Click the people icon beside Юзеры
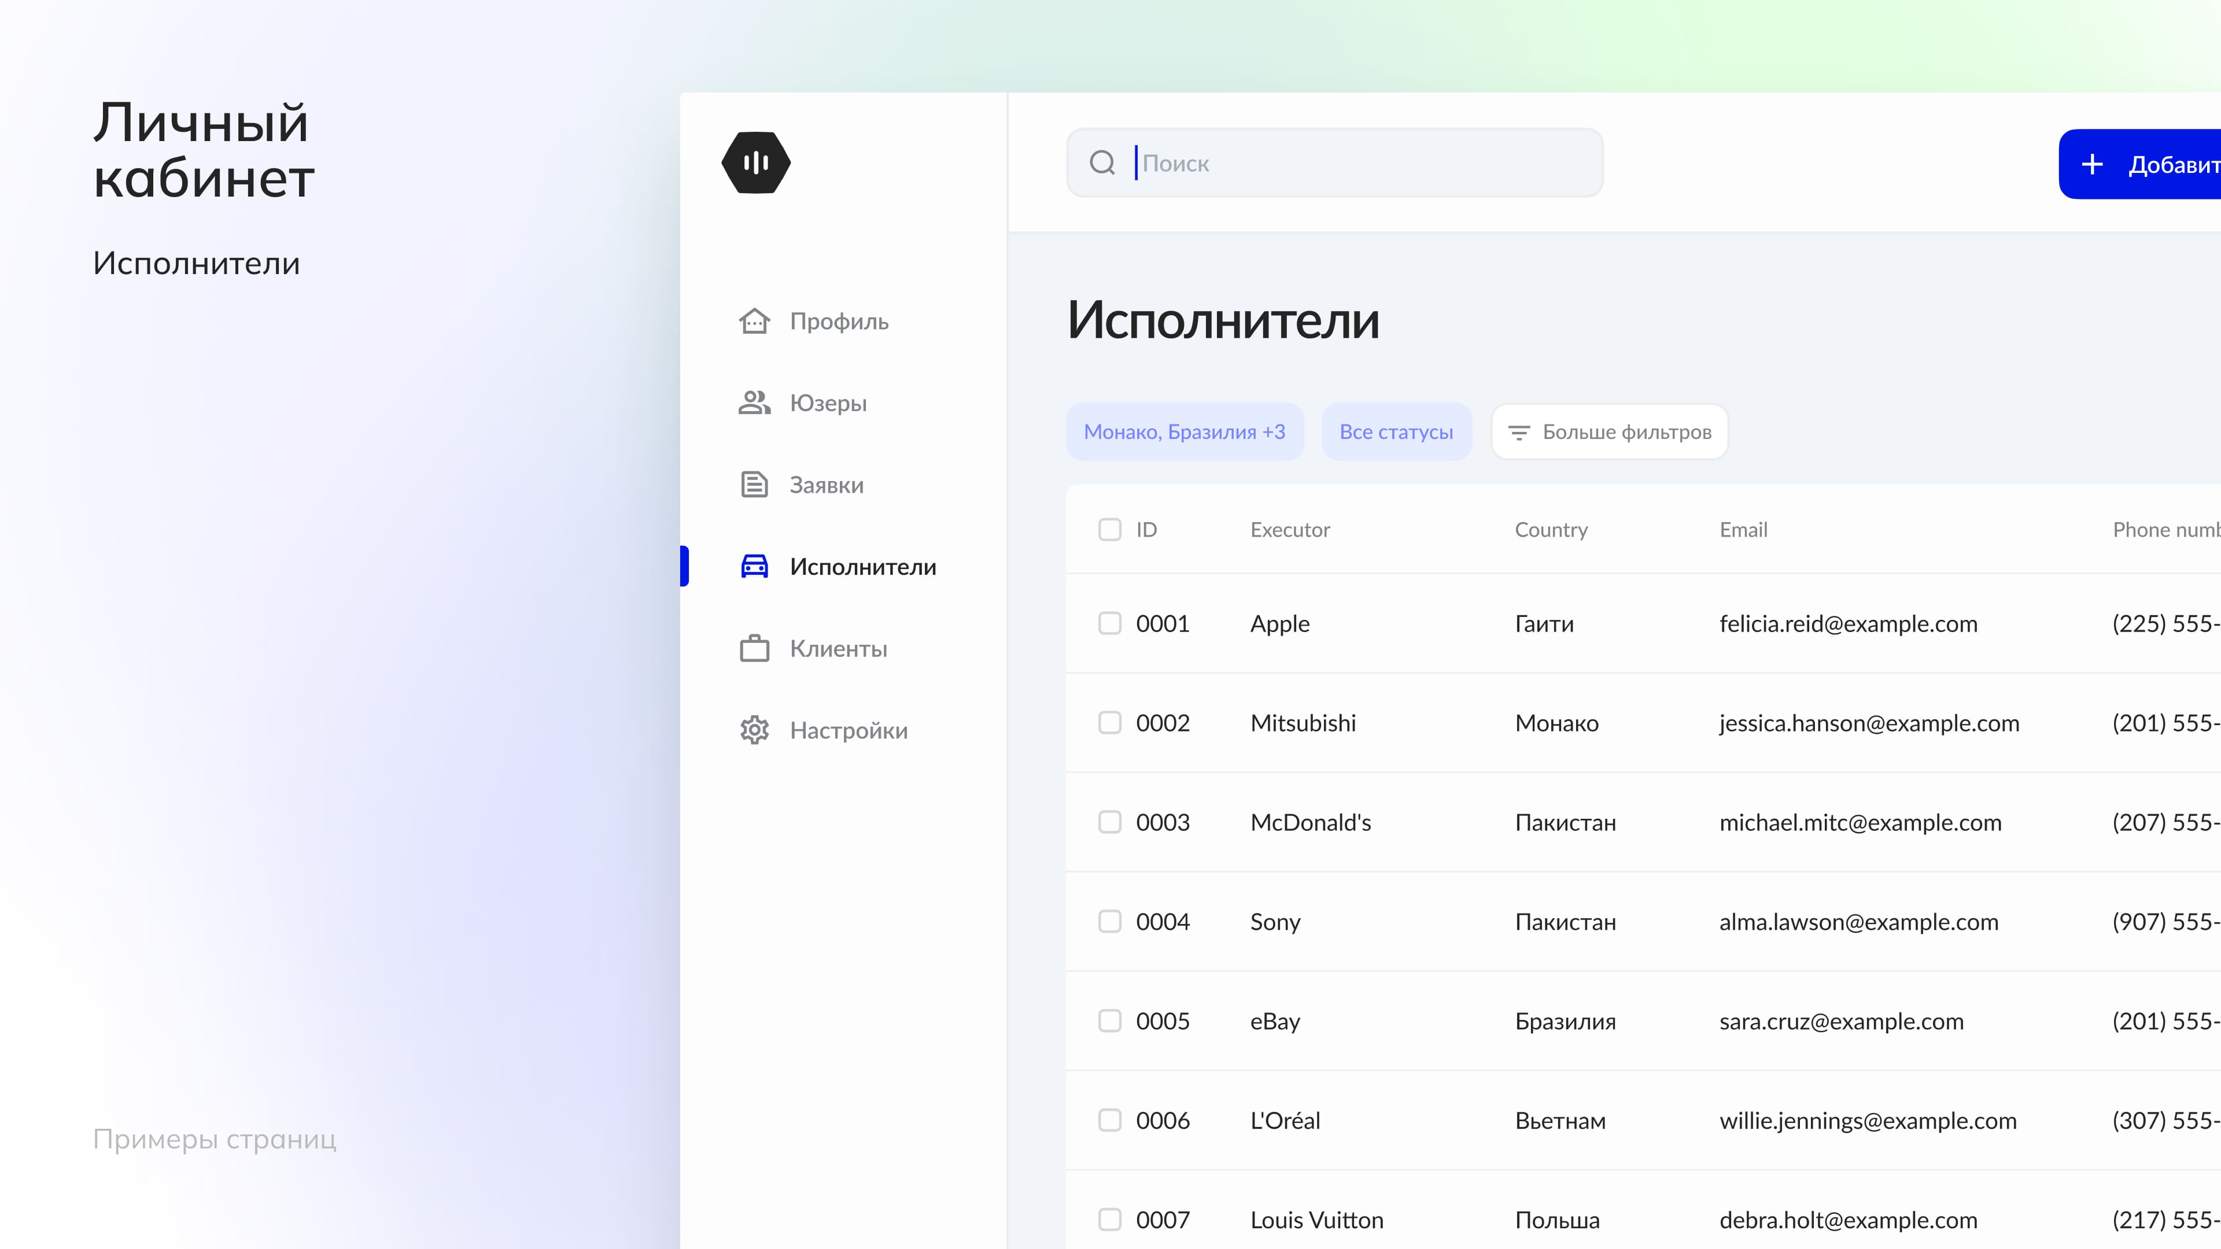Viewport: 2221px width, 1249px height. [x=754, y=402]
